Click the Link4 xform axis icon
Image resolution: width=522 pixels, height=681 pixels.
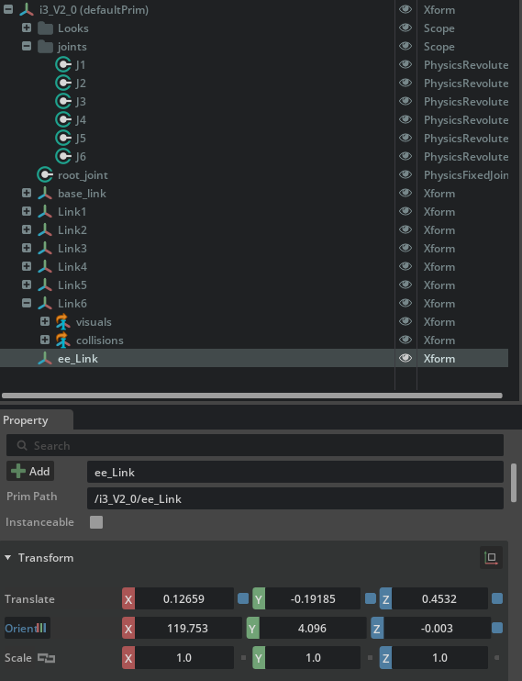coord(45,267)
